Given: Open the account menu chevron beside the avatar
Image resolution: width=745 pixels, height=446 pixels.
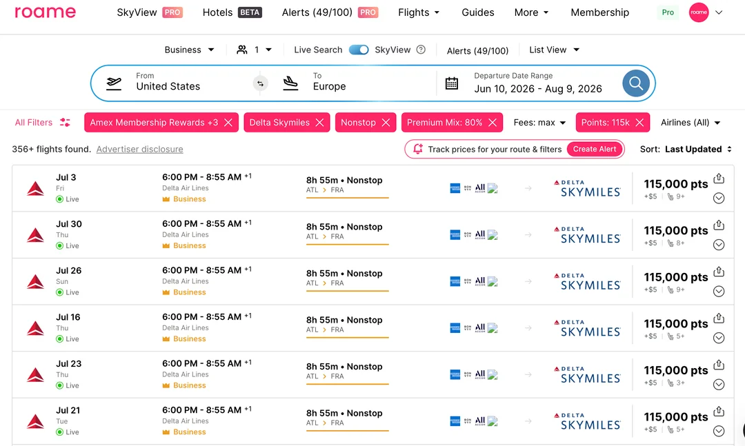Looking at the screenshot, I should 719,12.
